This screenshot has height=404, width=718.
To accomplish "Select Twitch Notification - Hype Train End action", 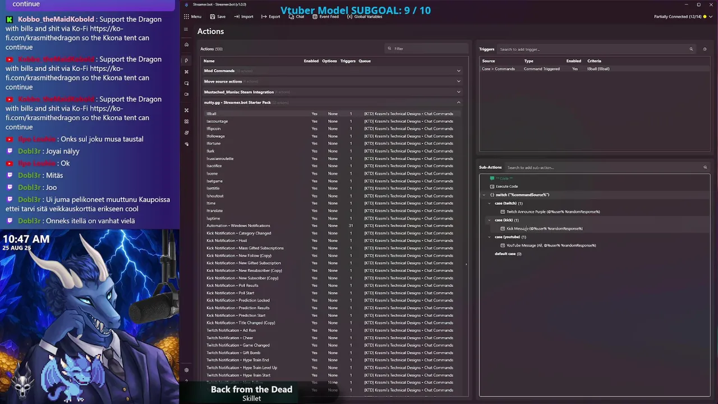I will pos(331,360).
